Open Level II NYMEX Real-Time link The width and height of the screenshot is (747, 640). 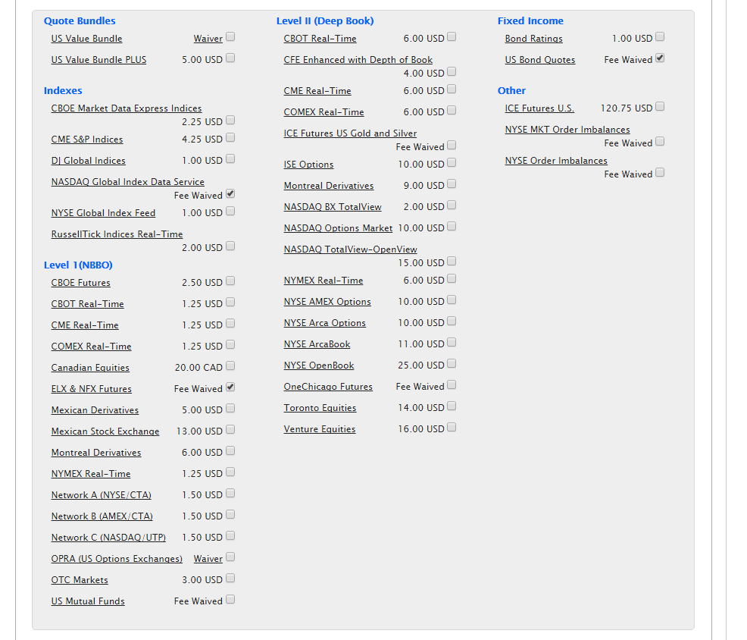323,281
